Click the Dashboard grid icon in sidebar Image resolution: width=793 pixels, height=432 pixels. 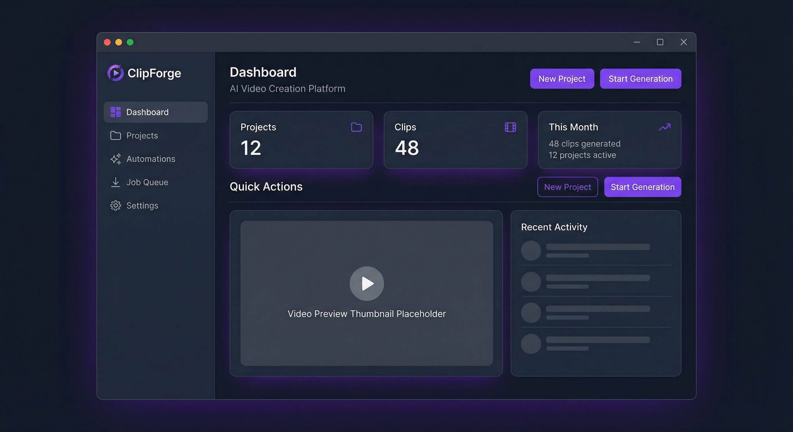coord(115,112)
